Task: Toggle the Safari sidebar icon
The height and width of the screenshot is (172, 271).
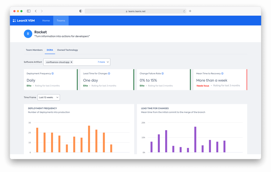Action: coord(29,11)
